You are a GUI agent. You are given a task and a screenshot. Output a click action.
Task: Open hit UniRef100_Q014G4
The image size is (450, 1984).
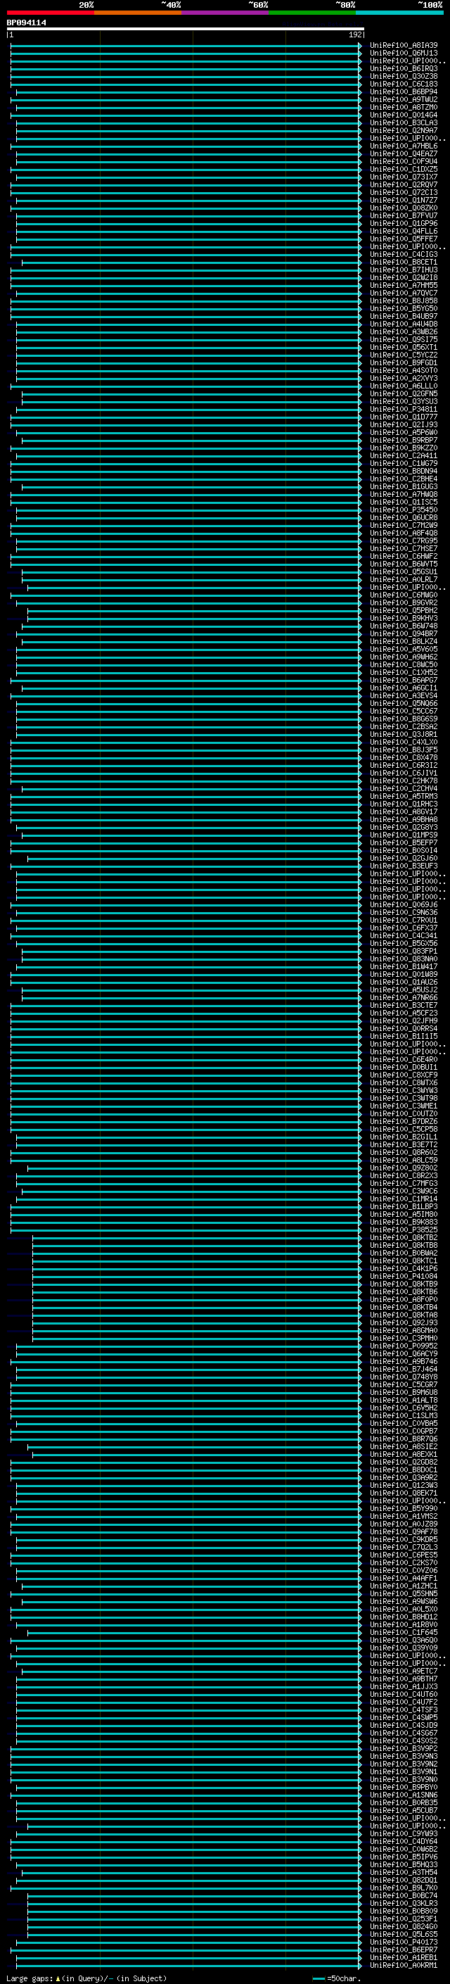[x=403, y=115]
